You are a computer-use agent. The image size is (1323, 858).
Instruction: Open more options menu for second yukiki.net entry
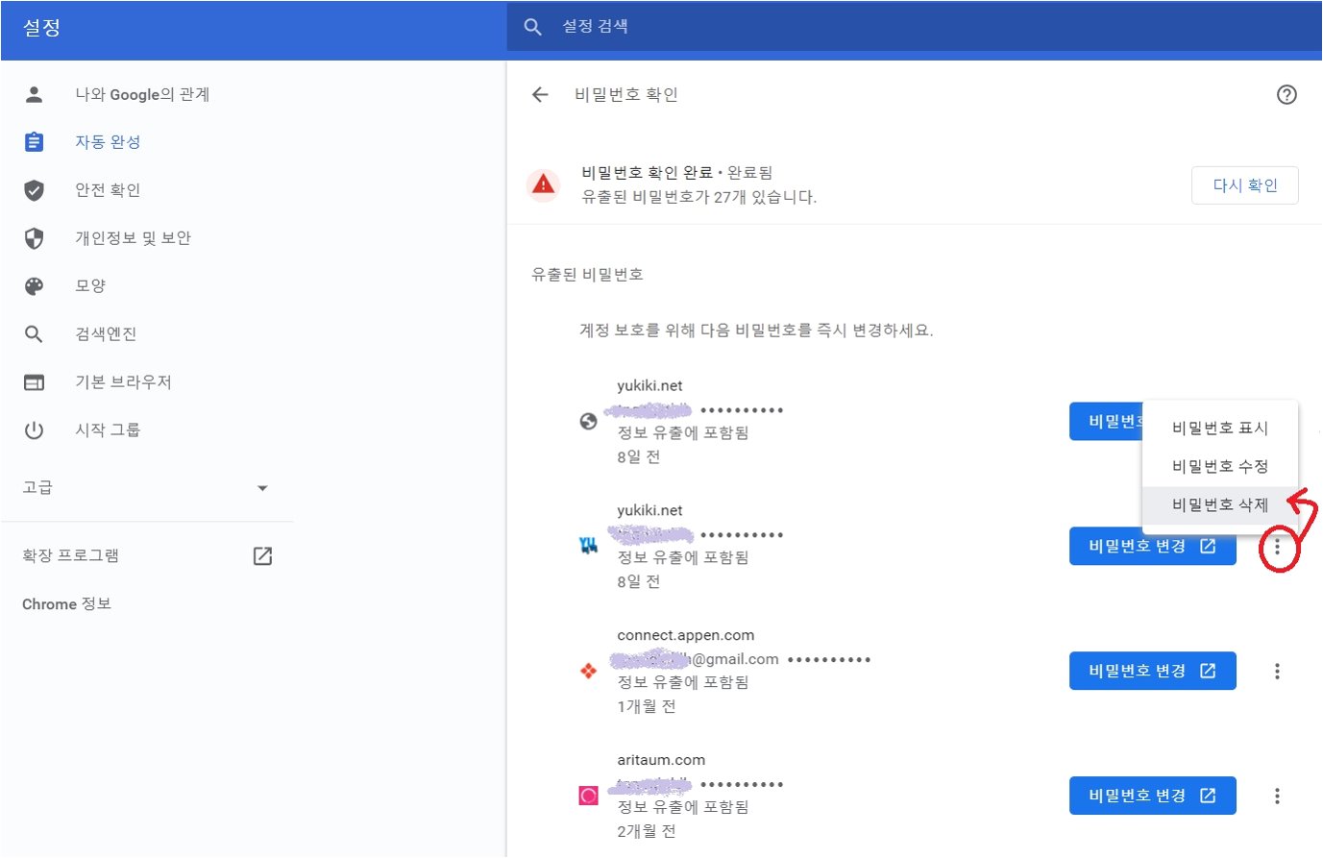[1277, 547]
